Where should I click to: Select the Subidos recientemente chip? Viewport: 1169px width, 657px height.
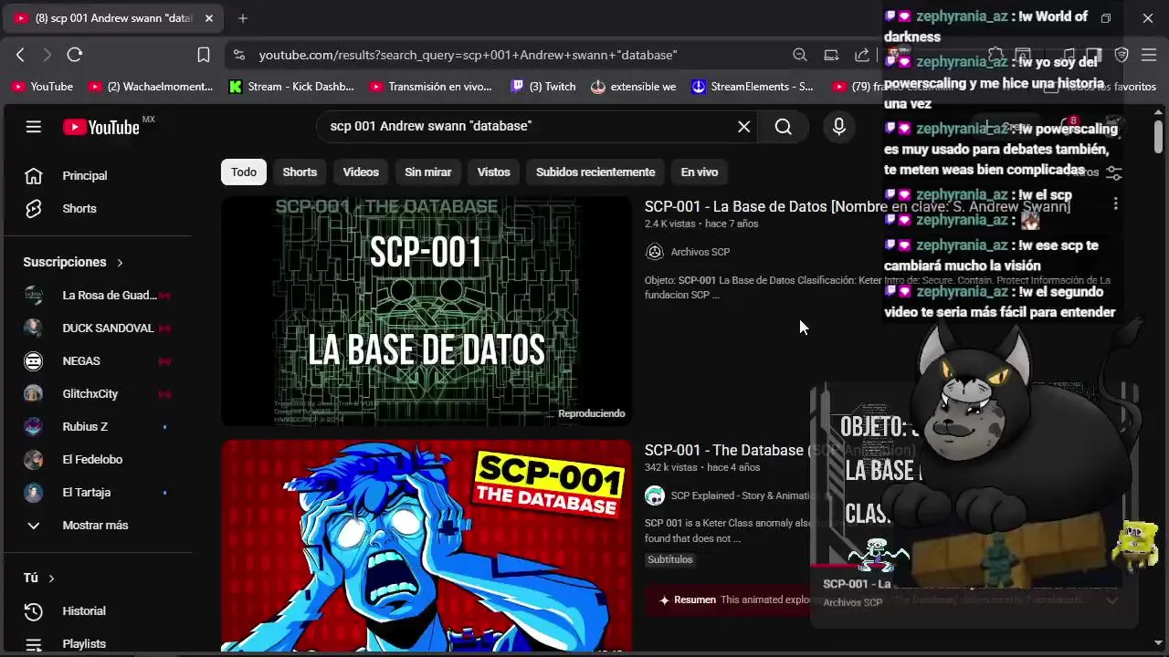pos(595,172)
